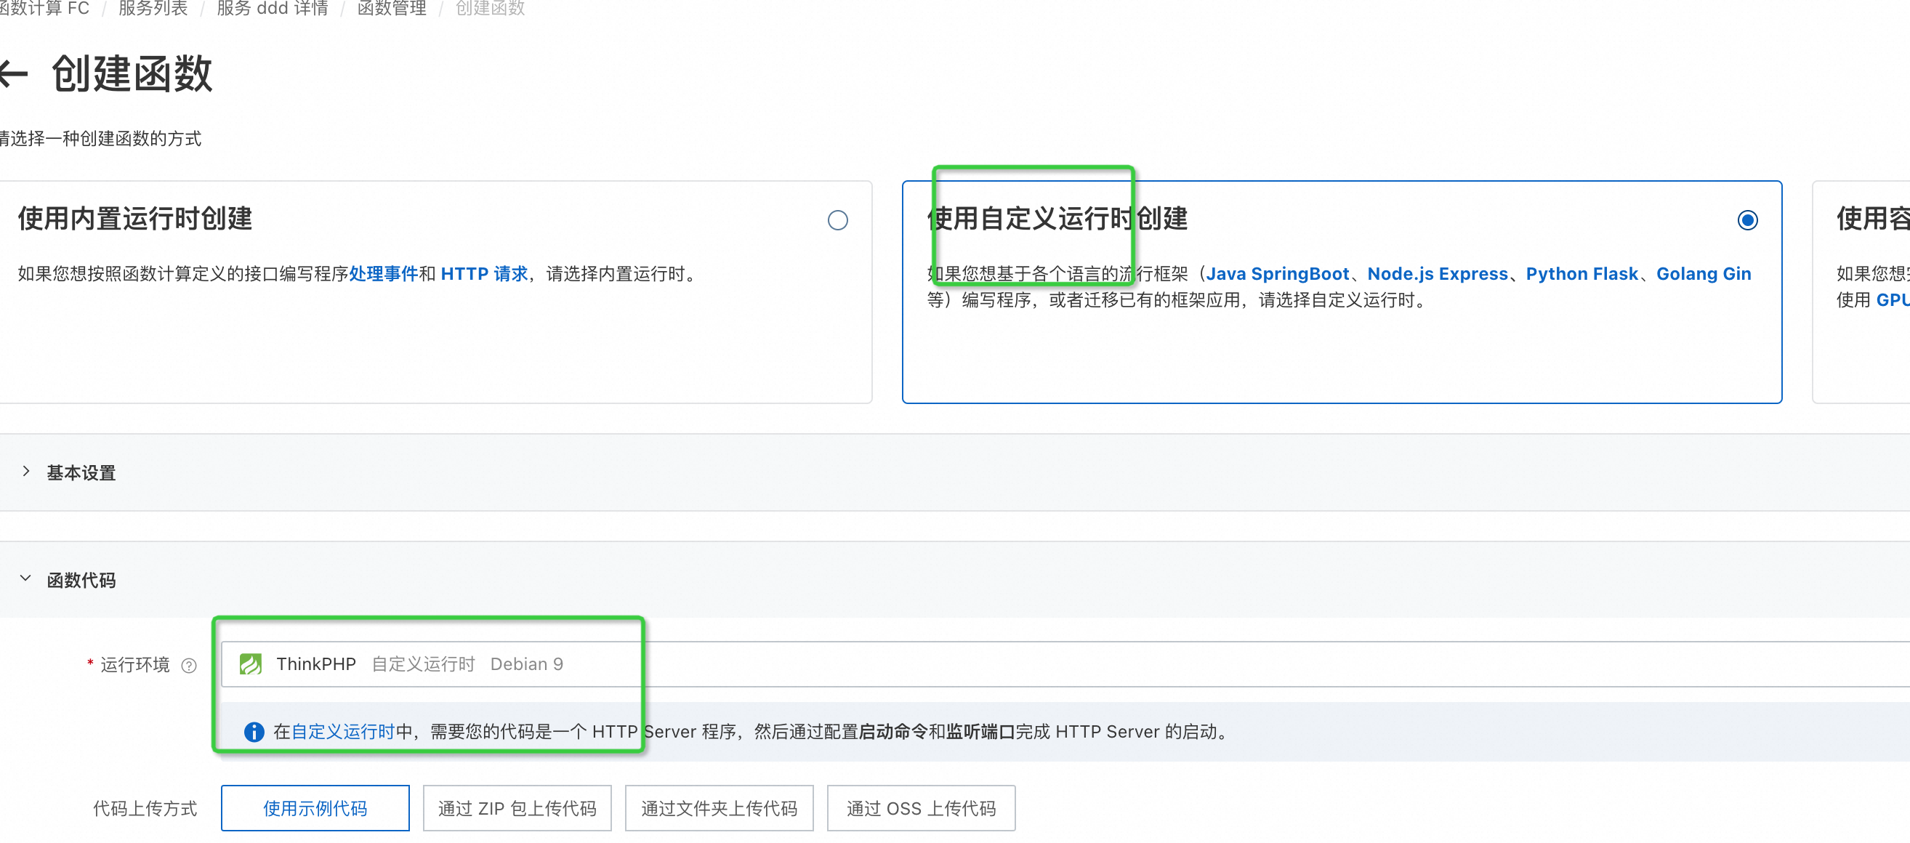Open 服务 ddd 详情 in the breadcrumb
This screenshot has width=1910, height=843.
coord(272,8)
